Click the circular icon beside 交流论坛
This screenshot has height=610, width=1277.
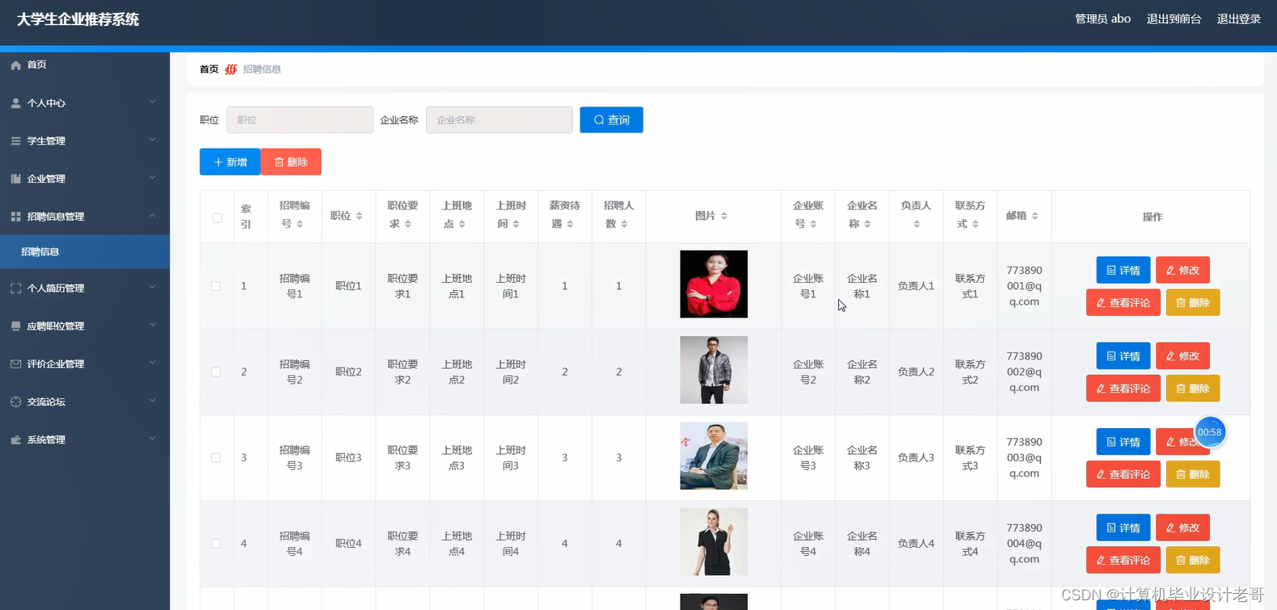(15, 402)
